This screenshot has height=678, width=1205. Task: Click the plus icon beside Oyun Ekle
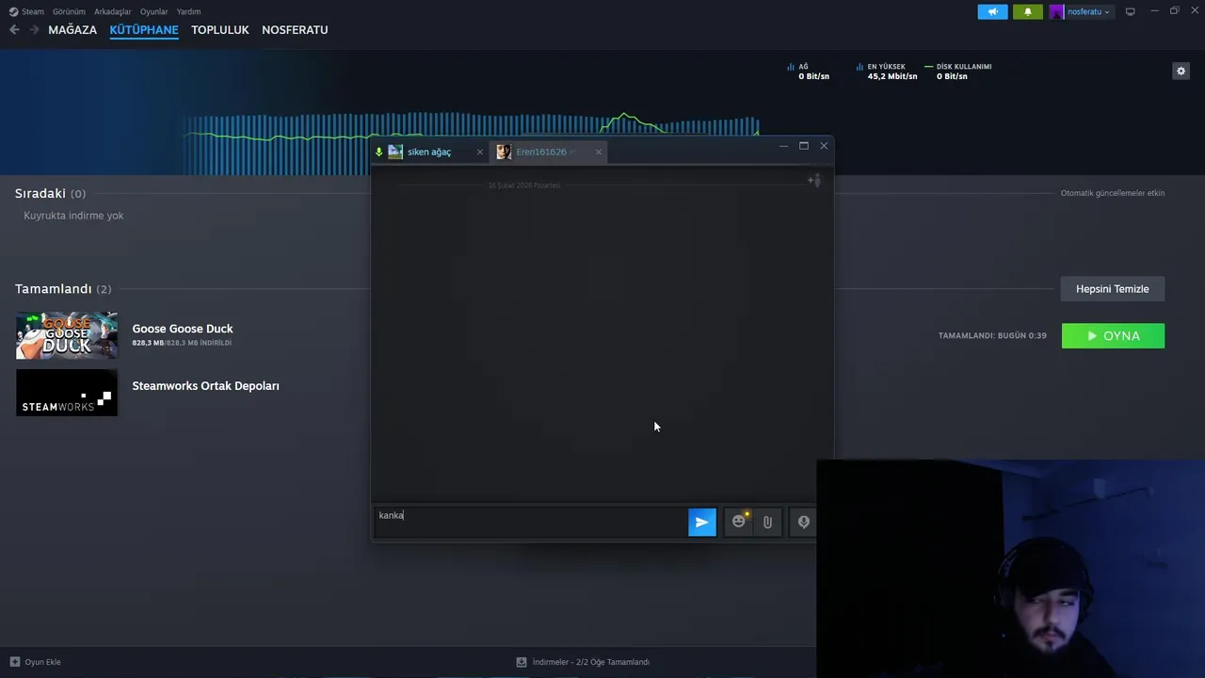coord(14,662)
